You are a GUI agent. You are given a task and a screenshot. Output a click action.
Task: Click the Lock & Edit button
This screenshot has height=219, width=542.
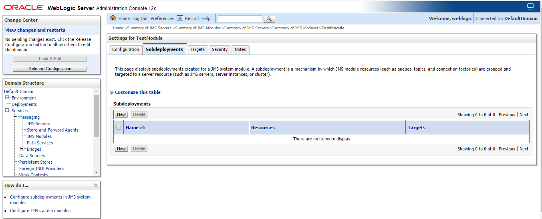[50, 59]
